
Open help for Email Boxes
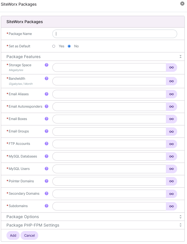point(46,119)
